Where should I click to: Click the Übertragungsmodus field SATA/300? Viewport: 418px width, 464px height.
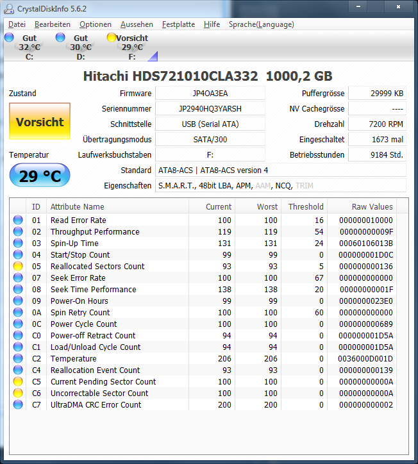[210, 139]
